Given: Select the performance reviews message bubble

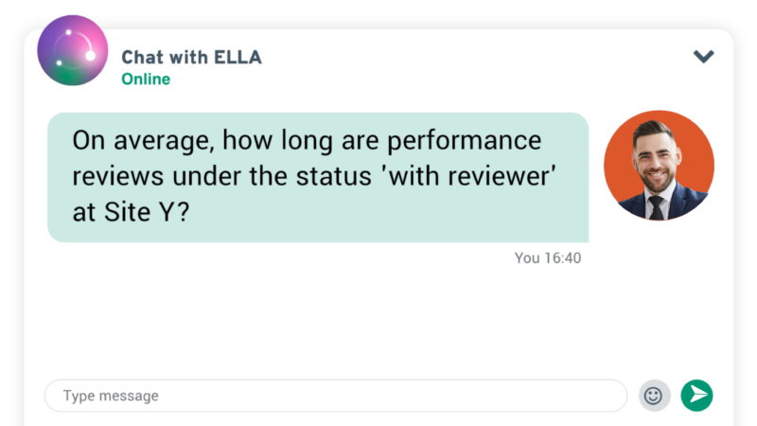Looking at the screenshot, I should tap(318, 177).
